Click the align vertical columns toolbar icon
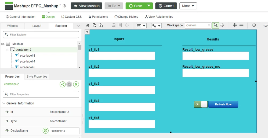Viewport: 268px width, 138px height. point(120,25)
